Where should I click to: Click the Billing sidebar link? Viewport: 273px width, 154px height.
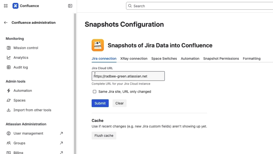(x=18, y=153)
